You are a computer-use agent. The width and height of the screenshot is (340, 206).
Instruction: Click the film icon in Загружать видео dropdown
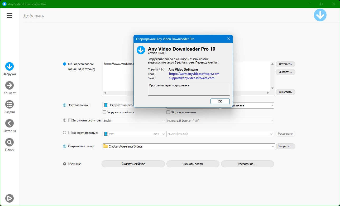coord(106,105)
